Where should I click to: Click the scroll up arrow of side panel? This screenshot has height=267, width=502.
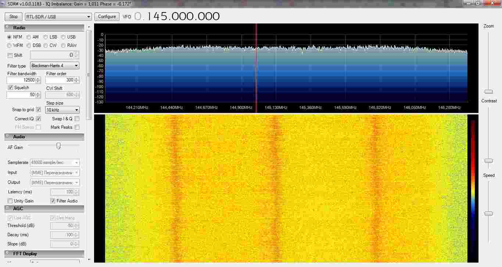88,27
